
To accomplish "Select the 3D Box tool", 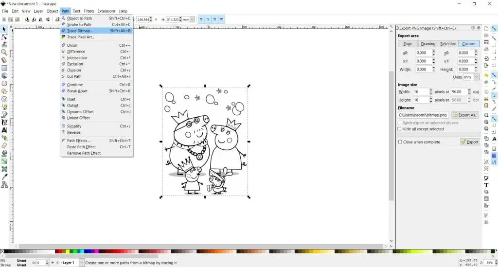I will pos(4,75).
